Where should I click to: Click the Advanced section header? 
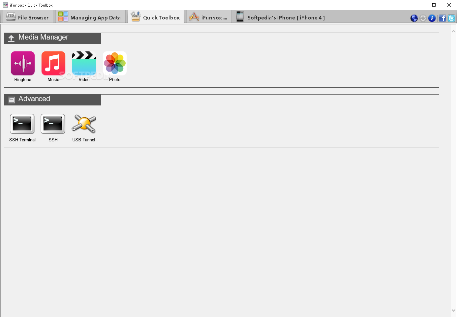(52, 100)
